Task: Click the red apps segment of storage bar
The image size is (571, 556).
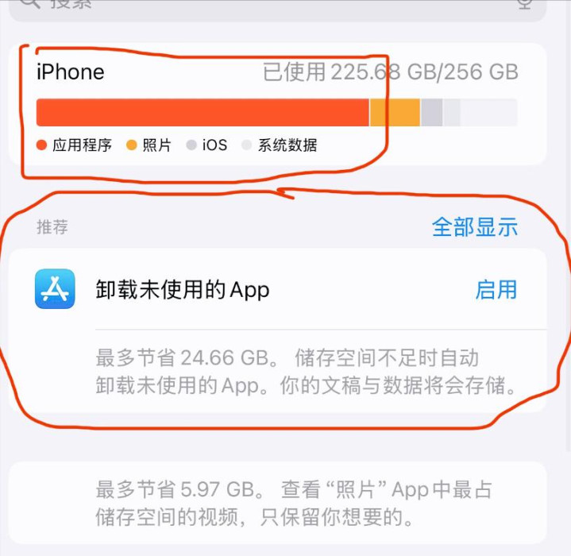Action: (x=203, y=112)
